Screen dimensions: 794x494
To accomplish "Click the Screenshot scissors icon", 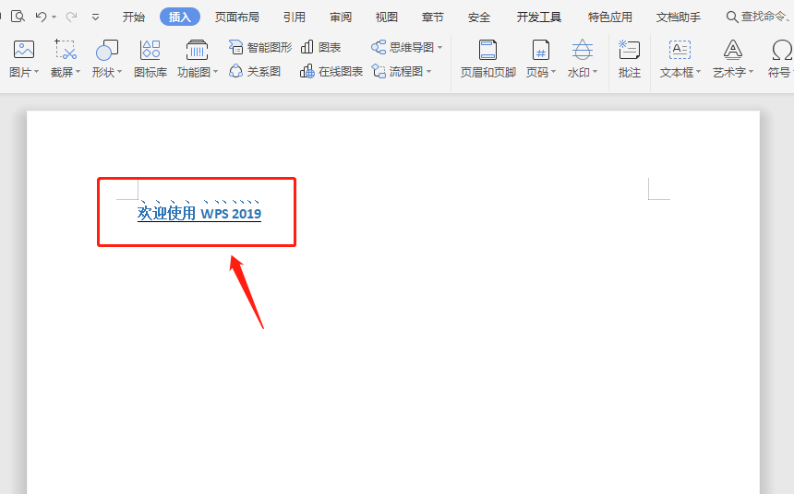I will (x=66, y=50).
